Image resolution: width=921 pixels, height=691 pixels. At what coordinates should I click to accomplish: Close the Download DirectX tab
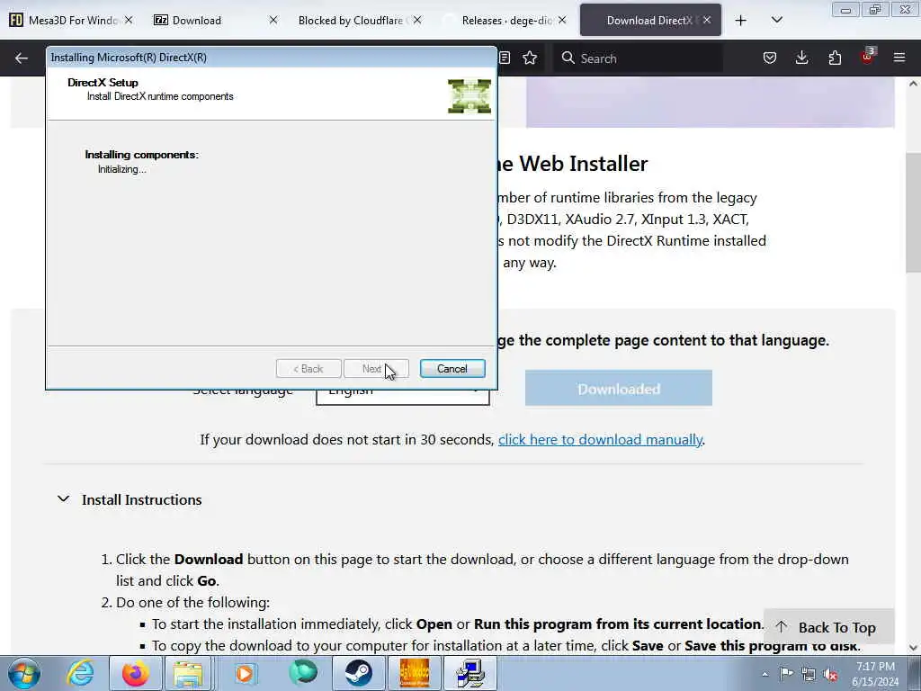click(x=707, y=20)
